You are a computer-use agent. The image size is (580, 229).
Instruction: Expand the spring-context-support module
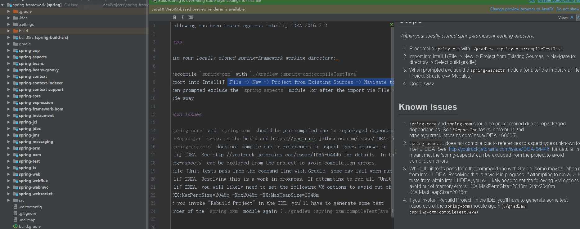(x=9, y=90)
